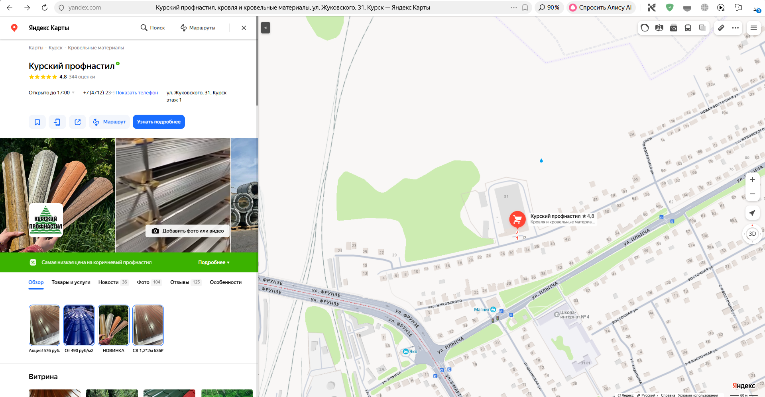Open the 'НОВИНКА' product thumbnail

114,325
